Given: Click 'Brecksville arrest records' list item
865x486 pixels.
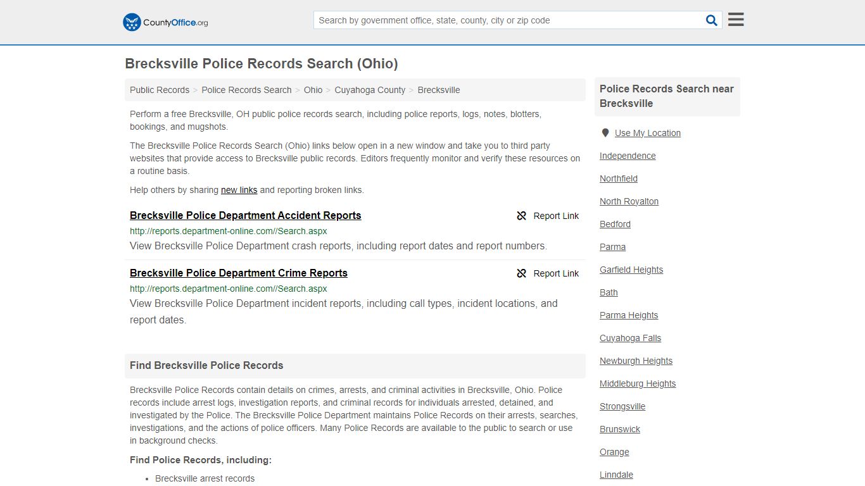Looking at the screenshot, I should [x=205, y=478].
